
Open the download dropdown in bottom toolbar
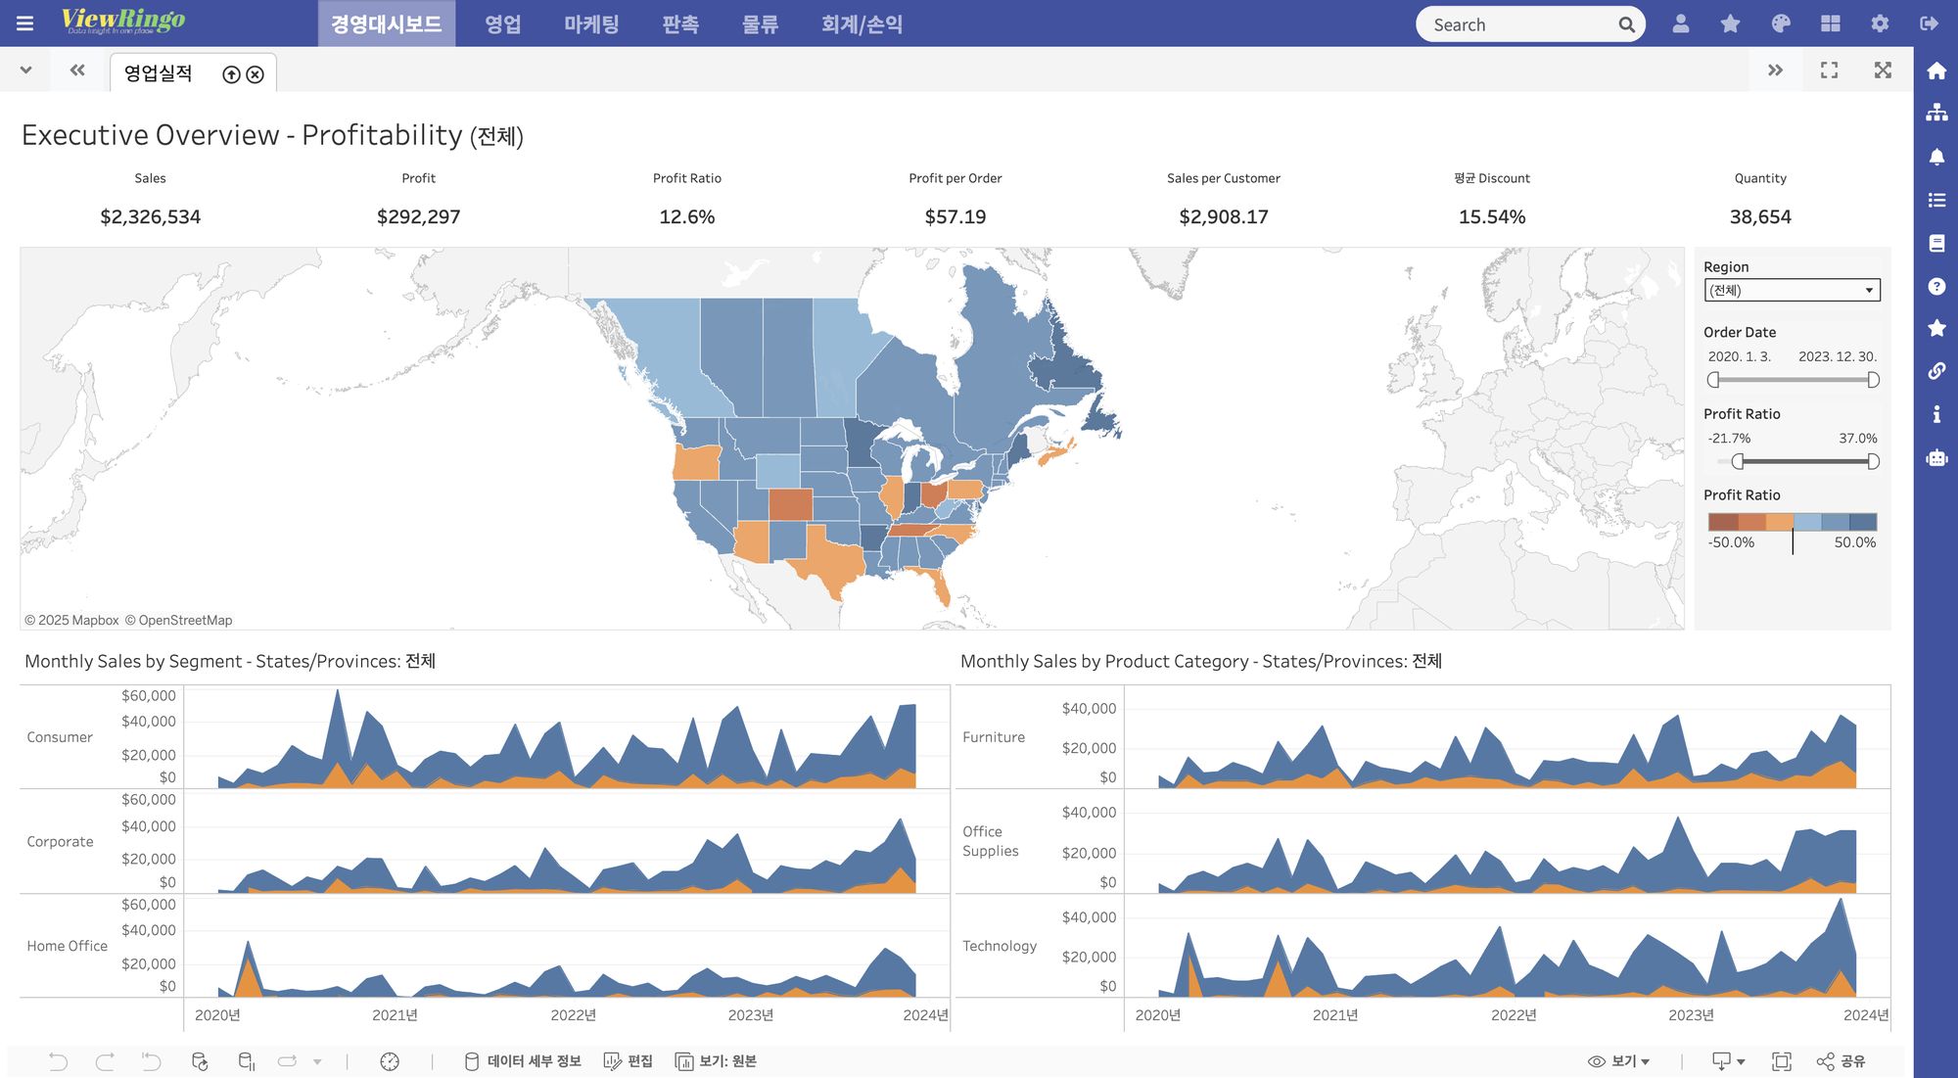coord(1729,1061)
